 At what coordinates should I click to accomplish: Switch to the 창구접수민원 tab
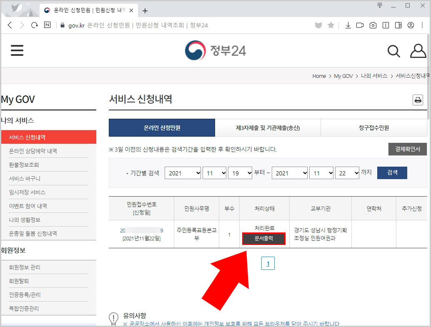[374, 127]
